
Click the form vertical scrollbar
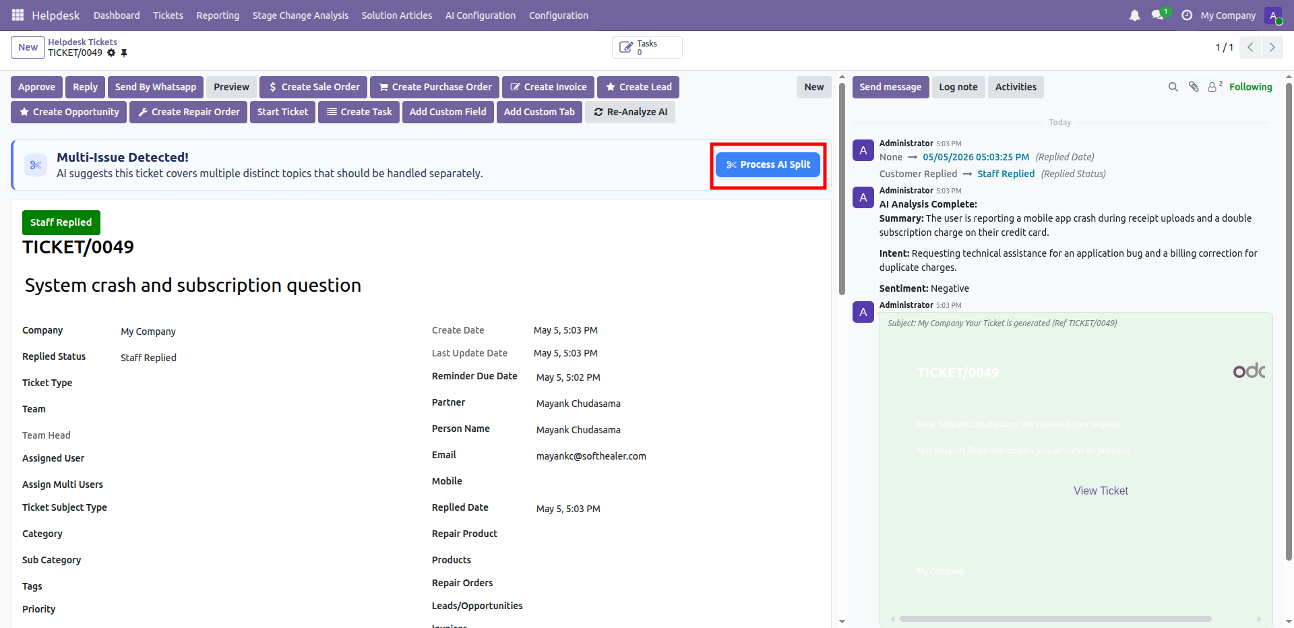tap(842, 189)
